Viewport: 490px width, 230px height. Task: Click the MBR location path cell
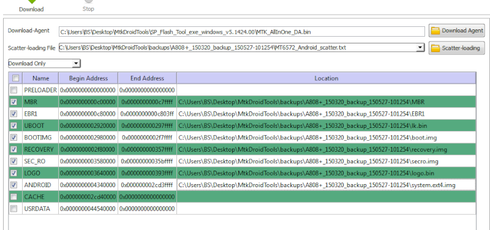[x=326, y=102]
